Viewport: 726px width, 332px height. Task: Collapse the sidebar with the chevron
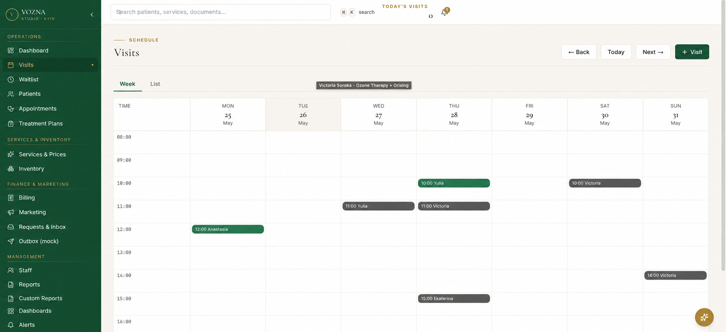tap(92, 14)
